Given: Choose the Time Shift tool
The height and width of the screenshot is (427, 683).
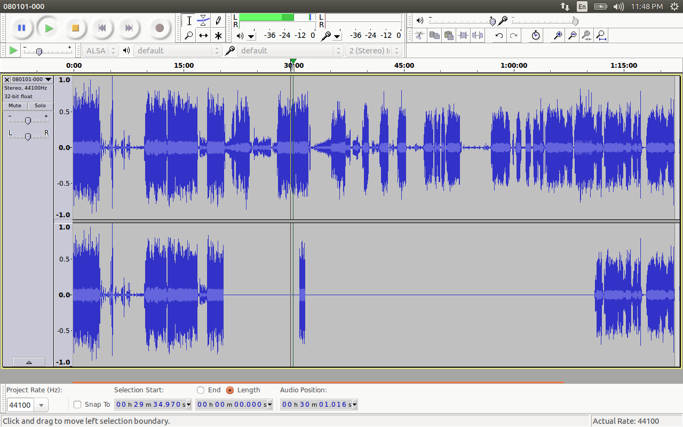Looking at the screenshot, I should tap(203, 36).
